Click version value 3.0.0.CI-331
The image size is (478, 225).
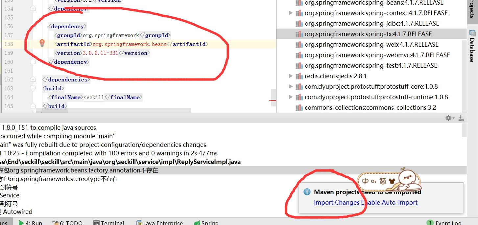tap(100, 53)
